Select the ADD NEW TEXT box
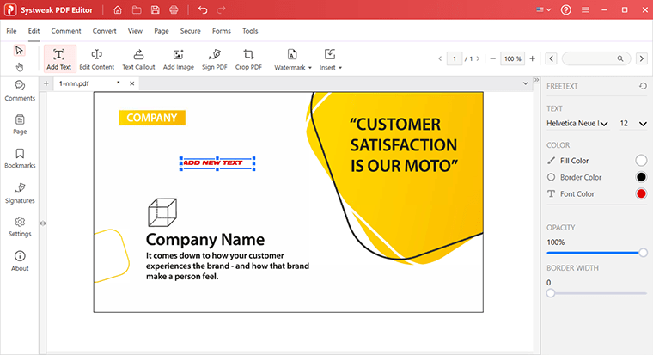The image size is (653, 355). pyautogui.click(x=217, y=163)
